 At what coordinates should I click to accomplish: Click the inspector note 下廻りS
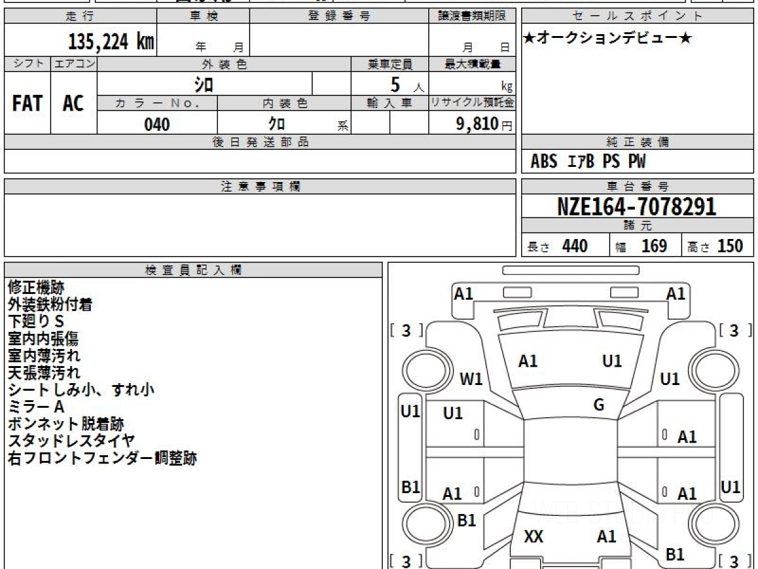pos(36,322)
